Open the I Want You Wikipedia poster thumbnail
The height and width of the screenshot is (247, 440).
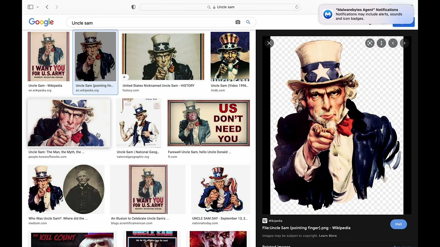click(x=48, y=57)
